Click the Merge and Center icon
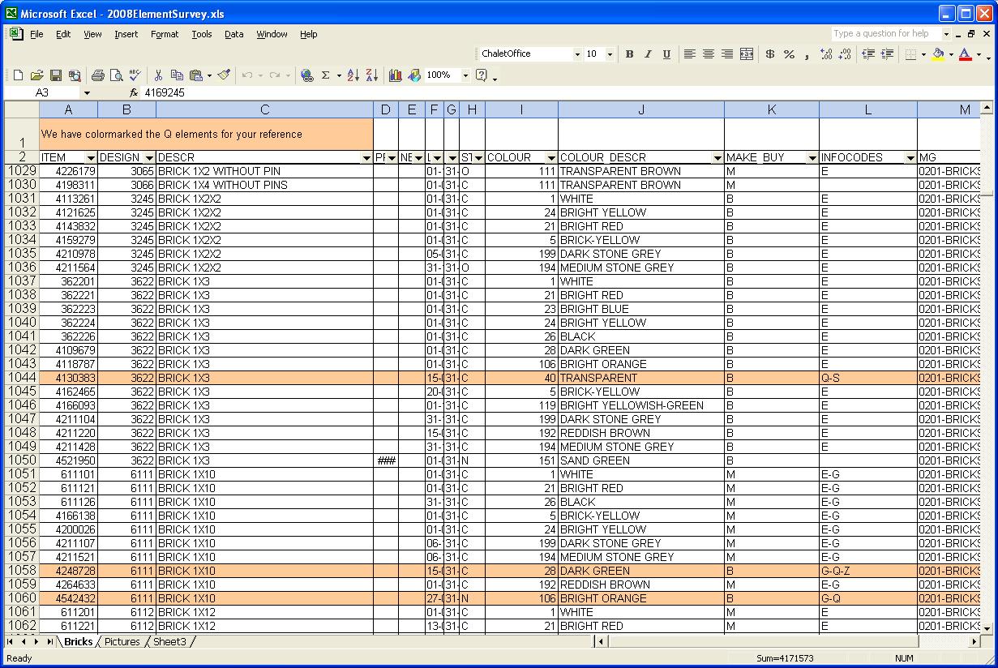This screenshot has width=998, height=668. point(747,54)
